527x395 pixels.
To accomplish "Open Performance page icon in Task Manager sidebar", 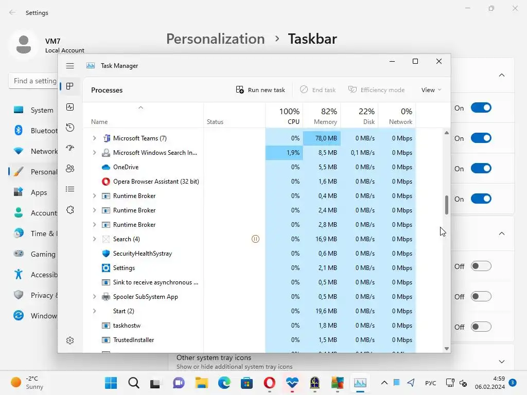I will 70,107.
